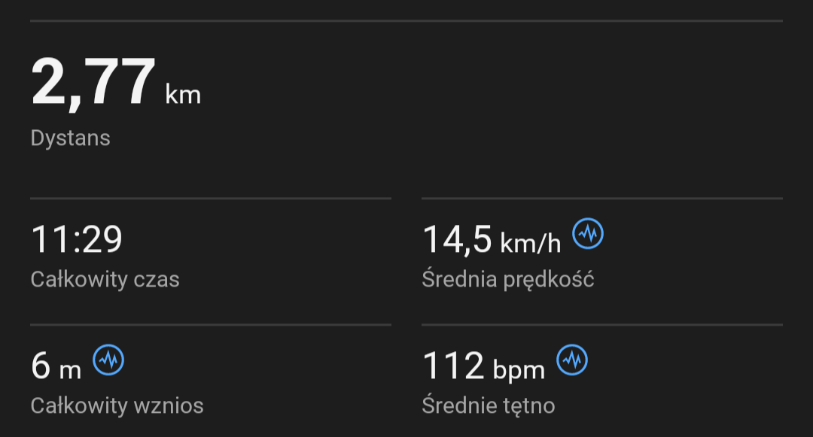Tap the chart icon beside 14,5 km/h
Screen dimensions: 813x437
click(588, 235)
